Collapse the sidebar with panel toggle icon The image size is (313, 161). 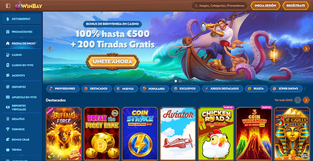(x=8, y=6)
